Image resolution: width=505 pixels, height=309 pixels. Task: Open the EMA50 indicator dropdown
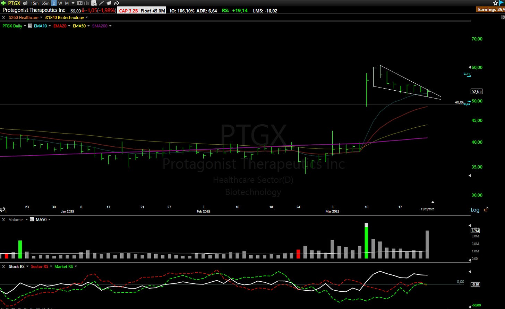point(88,26)
